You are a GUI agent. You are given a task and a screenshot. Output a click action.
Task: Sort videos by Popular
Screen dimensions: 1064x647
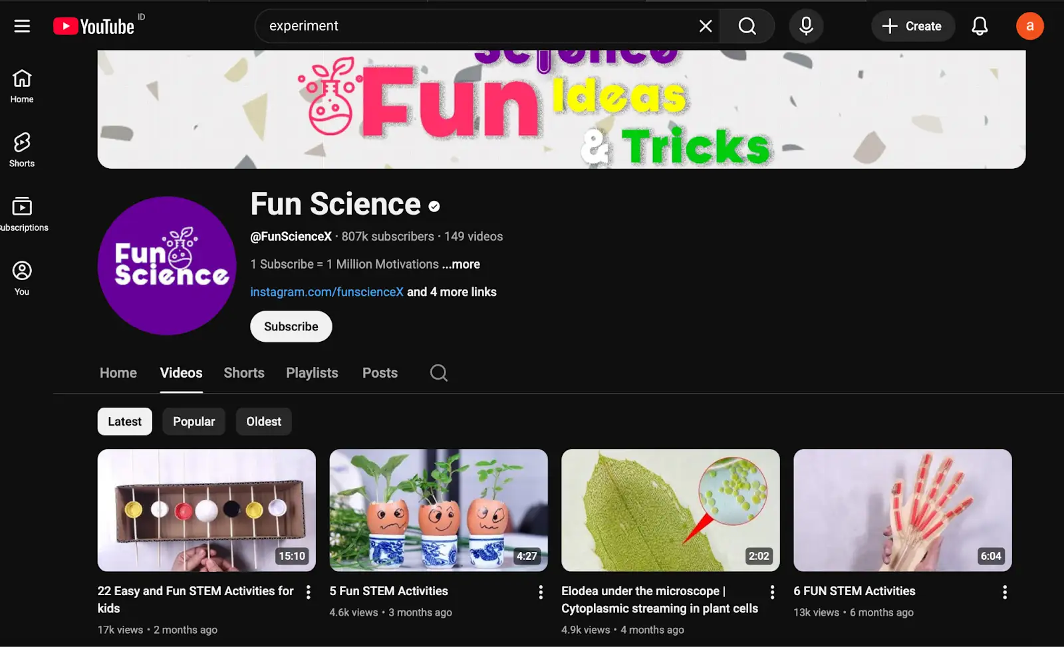194,422
